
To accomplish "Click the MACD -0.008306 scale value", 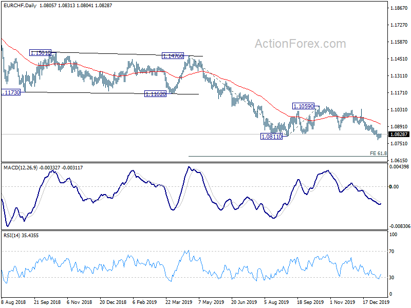I will tap(400, 226).
